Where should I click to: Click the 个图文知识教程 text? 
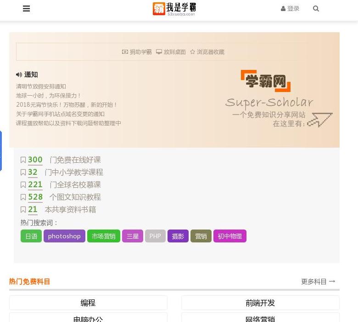[75, 197]
